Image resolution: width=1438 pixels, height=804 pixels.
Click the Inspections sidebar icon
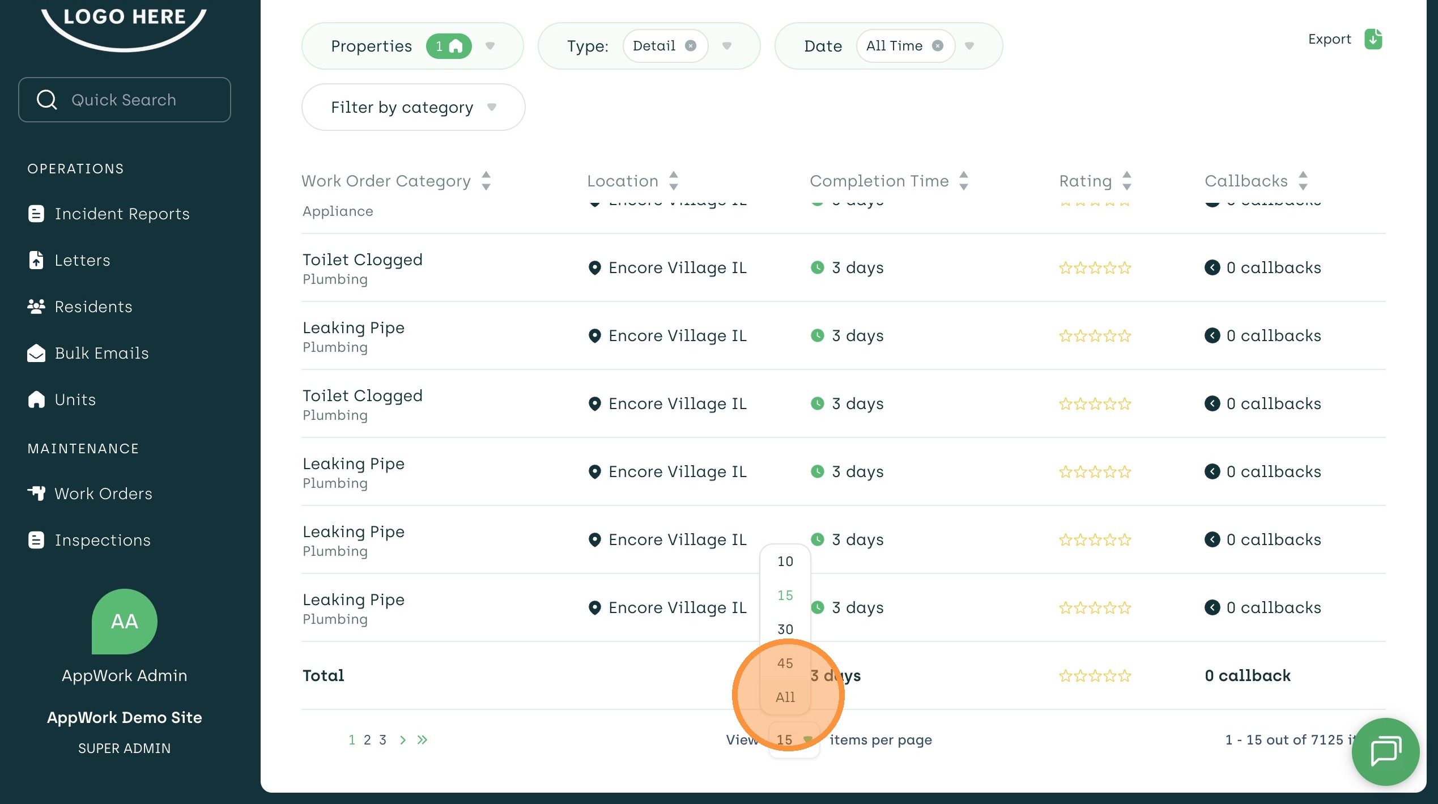tap(36, 540)
